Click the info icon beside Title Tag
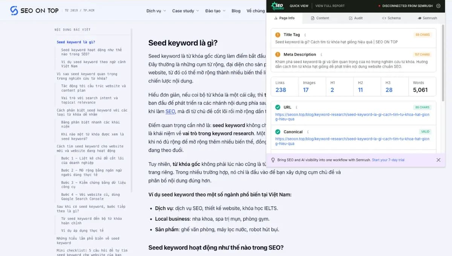This screenshot has height=256, width=452. (305, 35)
